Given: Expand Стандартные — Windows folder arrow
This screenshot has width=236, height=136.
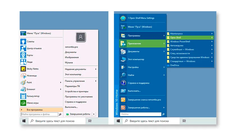Looking at the screenshot, I should pos(212,62).
